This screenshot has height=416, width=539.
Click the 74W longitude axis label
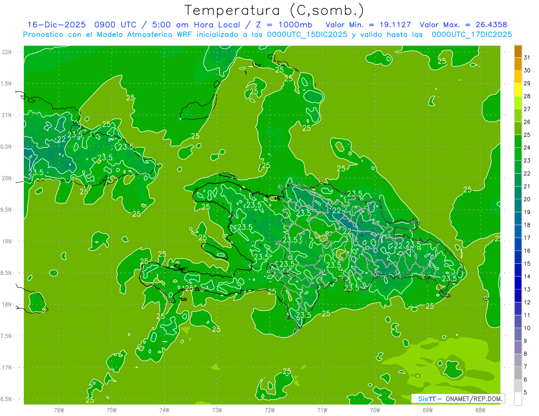(x=164, y=410)
